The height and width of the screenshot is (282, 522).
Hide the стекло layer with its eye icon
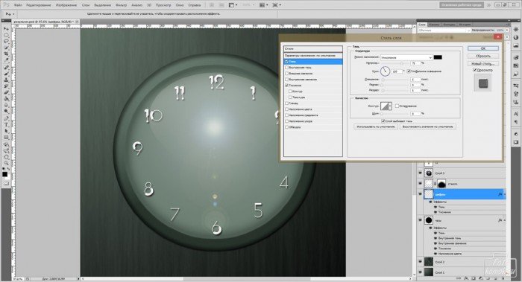point(420,184)
